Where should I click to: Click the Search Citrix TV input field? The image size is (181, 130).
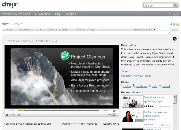tap(162, 29)
